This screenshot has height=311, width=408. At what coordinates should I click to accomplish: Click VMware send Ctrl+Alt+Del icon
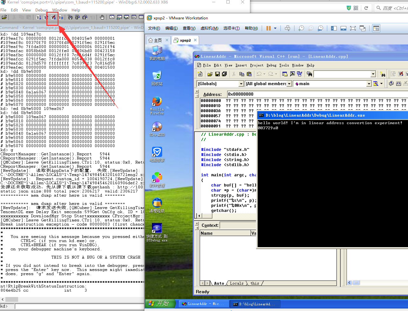pyautogui.click(x=287, y=28)
